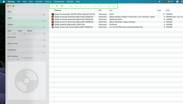
Task: Select the Girlfriend title cell
Action: pos(113,24)
